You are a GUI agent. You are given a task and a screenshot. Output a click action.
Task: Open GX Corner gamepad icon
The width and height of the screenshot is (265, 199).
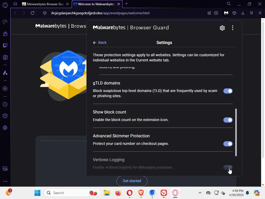15,4
